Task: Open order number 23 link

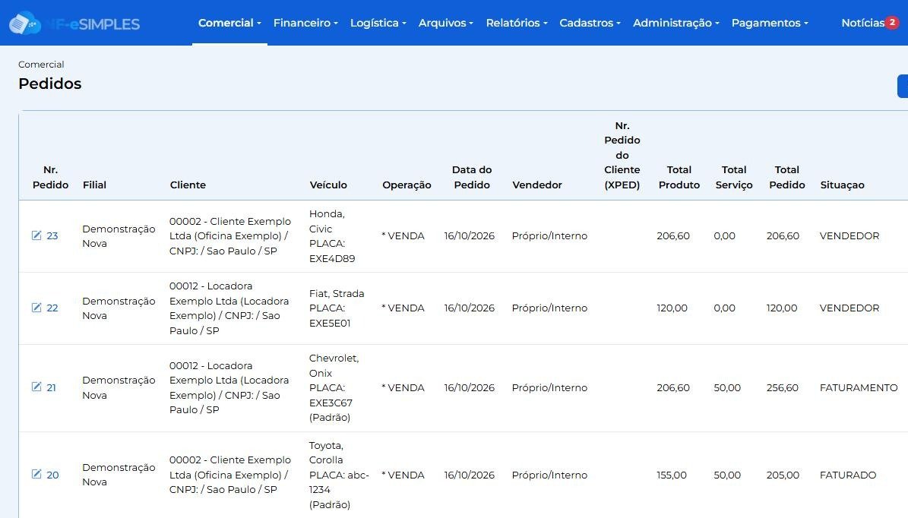Action: coord(52,235)
